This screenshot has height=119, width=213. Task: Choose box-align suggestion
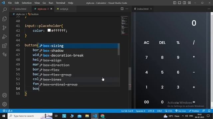click(78, 60)
